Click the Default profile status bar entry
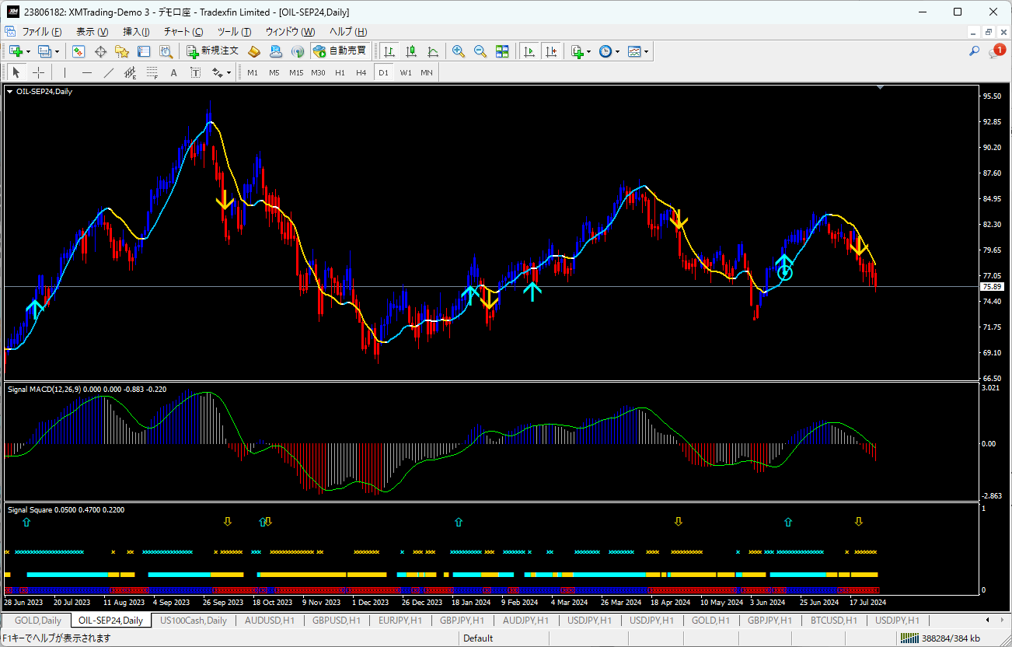This screenshot has width=1012, height=647. [x=478, y=638]
